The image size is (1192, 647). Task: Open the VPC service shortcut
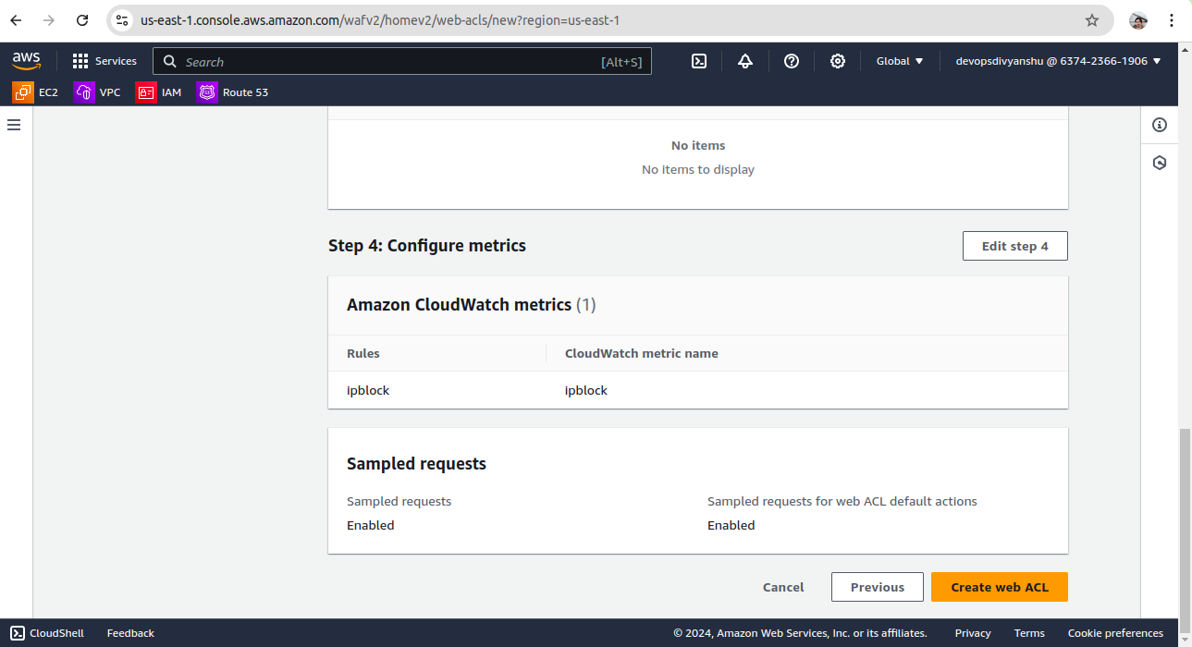(x=98, y=92)
